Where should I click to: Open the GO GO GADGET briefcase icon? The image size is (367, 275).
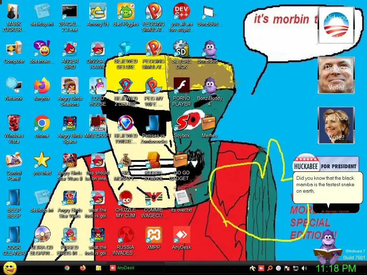[180, 159]
